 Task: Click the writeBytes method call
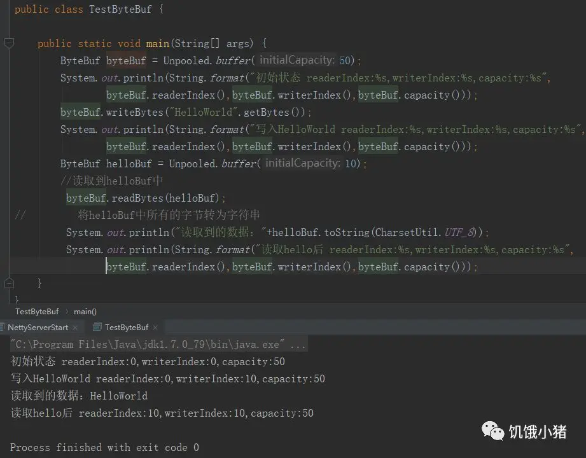134,112
